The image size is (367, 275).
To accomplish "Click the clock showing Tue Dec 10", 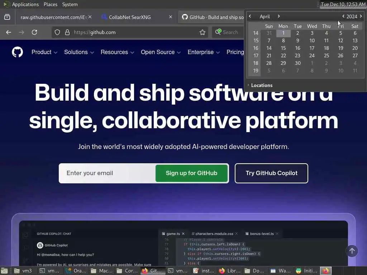I will 343,4.
